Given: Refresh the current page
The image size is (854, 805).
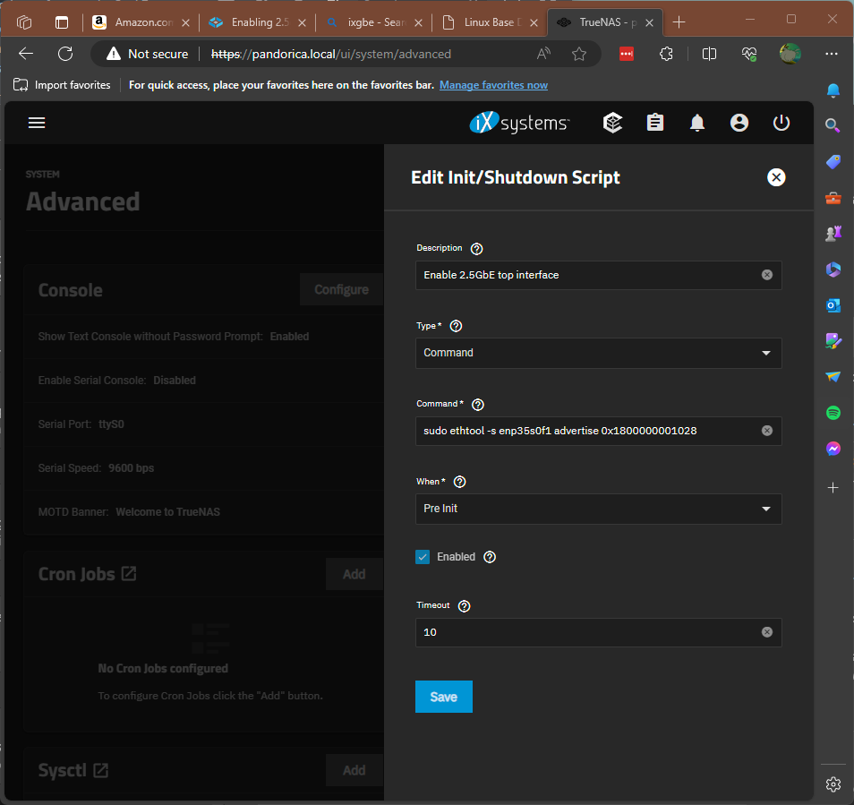Looking at the screenshot, I should pyautogui.click(x=65, y=54).
